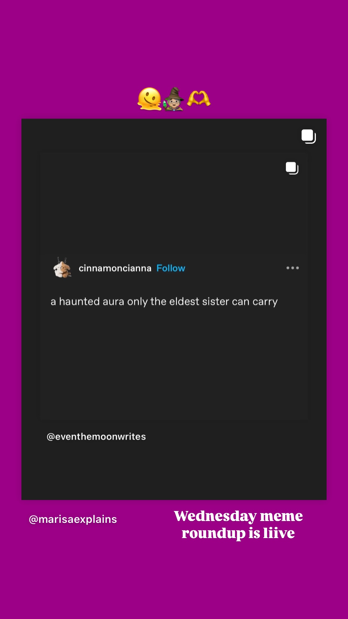Viewport: 348px width, 619px height.
Task: Tap the 'roundup is liive' caption line
Action: tap(238, 533)
